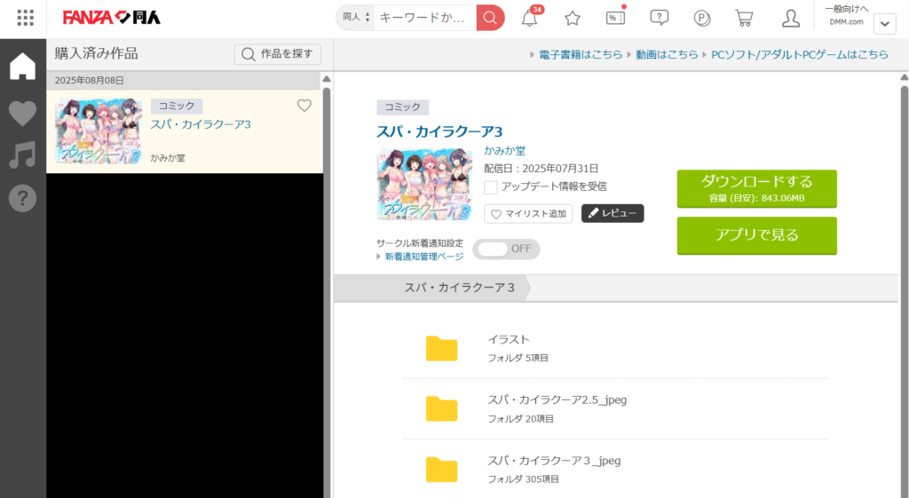Open the user account icon
This screenshot has height=498, width=909.
click(790, 18)
